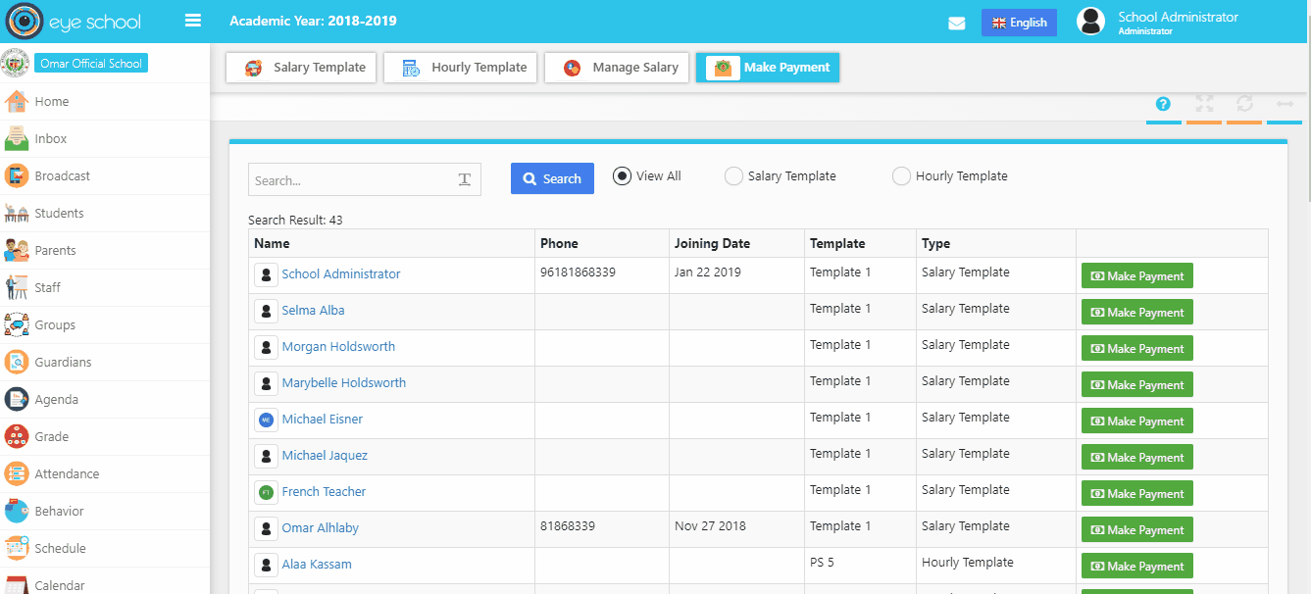This screenshot has height=594, width=1311.
Task: Click the Staff sidebar icon
Action: (x=16, y=287)
